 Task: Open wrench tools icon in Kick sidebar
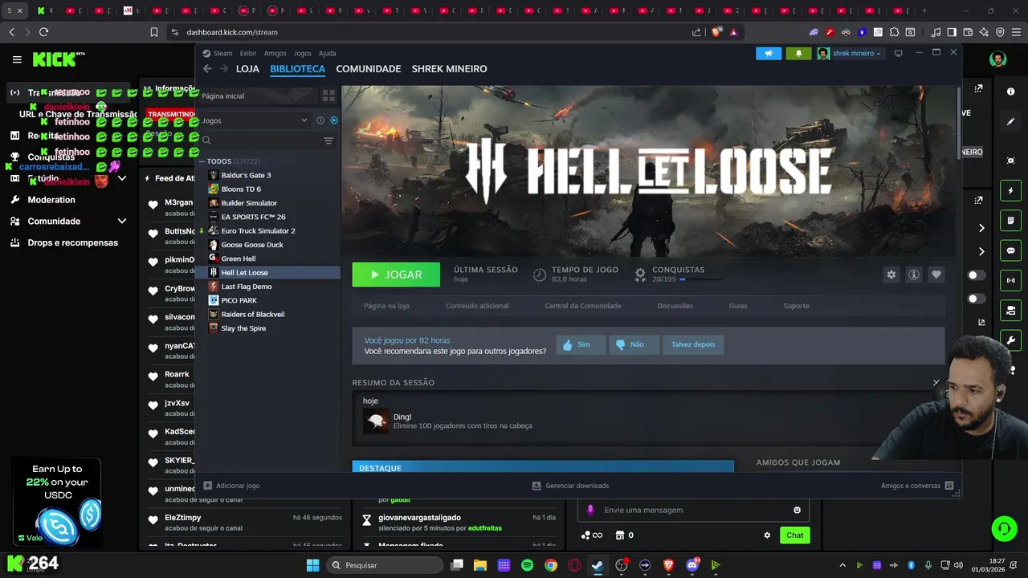click(1010, 340)
